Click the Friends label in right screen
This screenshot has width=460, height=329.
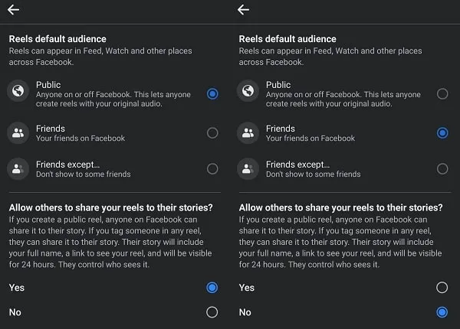281,129
